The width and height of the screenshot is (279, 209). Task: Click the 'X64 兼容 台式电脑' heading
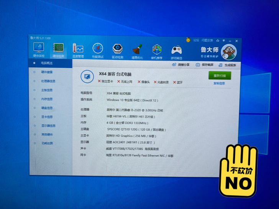pyautogui.click(x=115, y=74)
